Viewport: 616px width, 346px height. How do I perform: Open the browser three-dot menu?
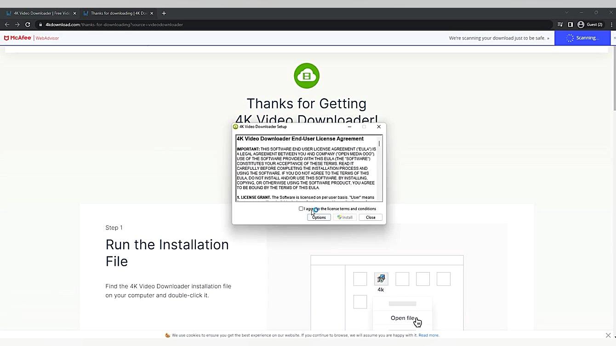[611, 25]
